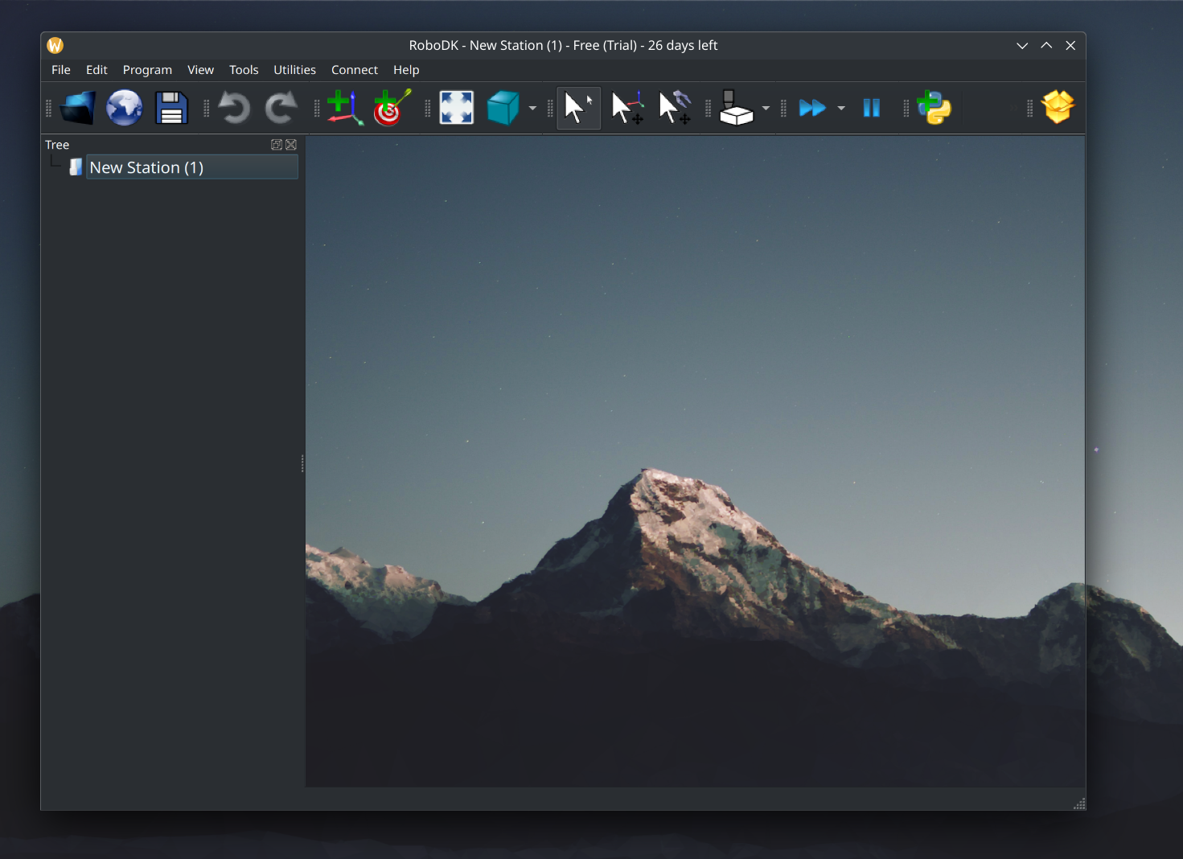Add a new target icon

tap(392, 108)
